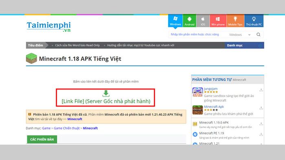Click the download icon next to Minecraft Apk

pos(261,108)
